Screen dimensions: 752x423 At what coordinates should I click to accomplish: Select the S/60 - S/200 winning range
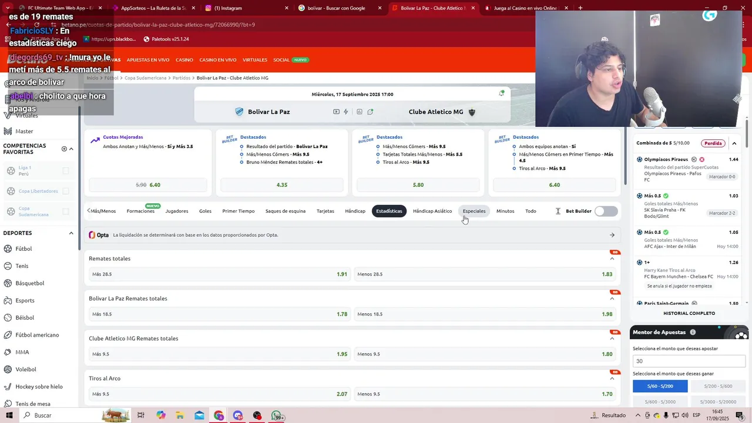tap(660, 386)
